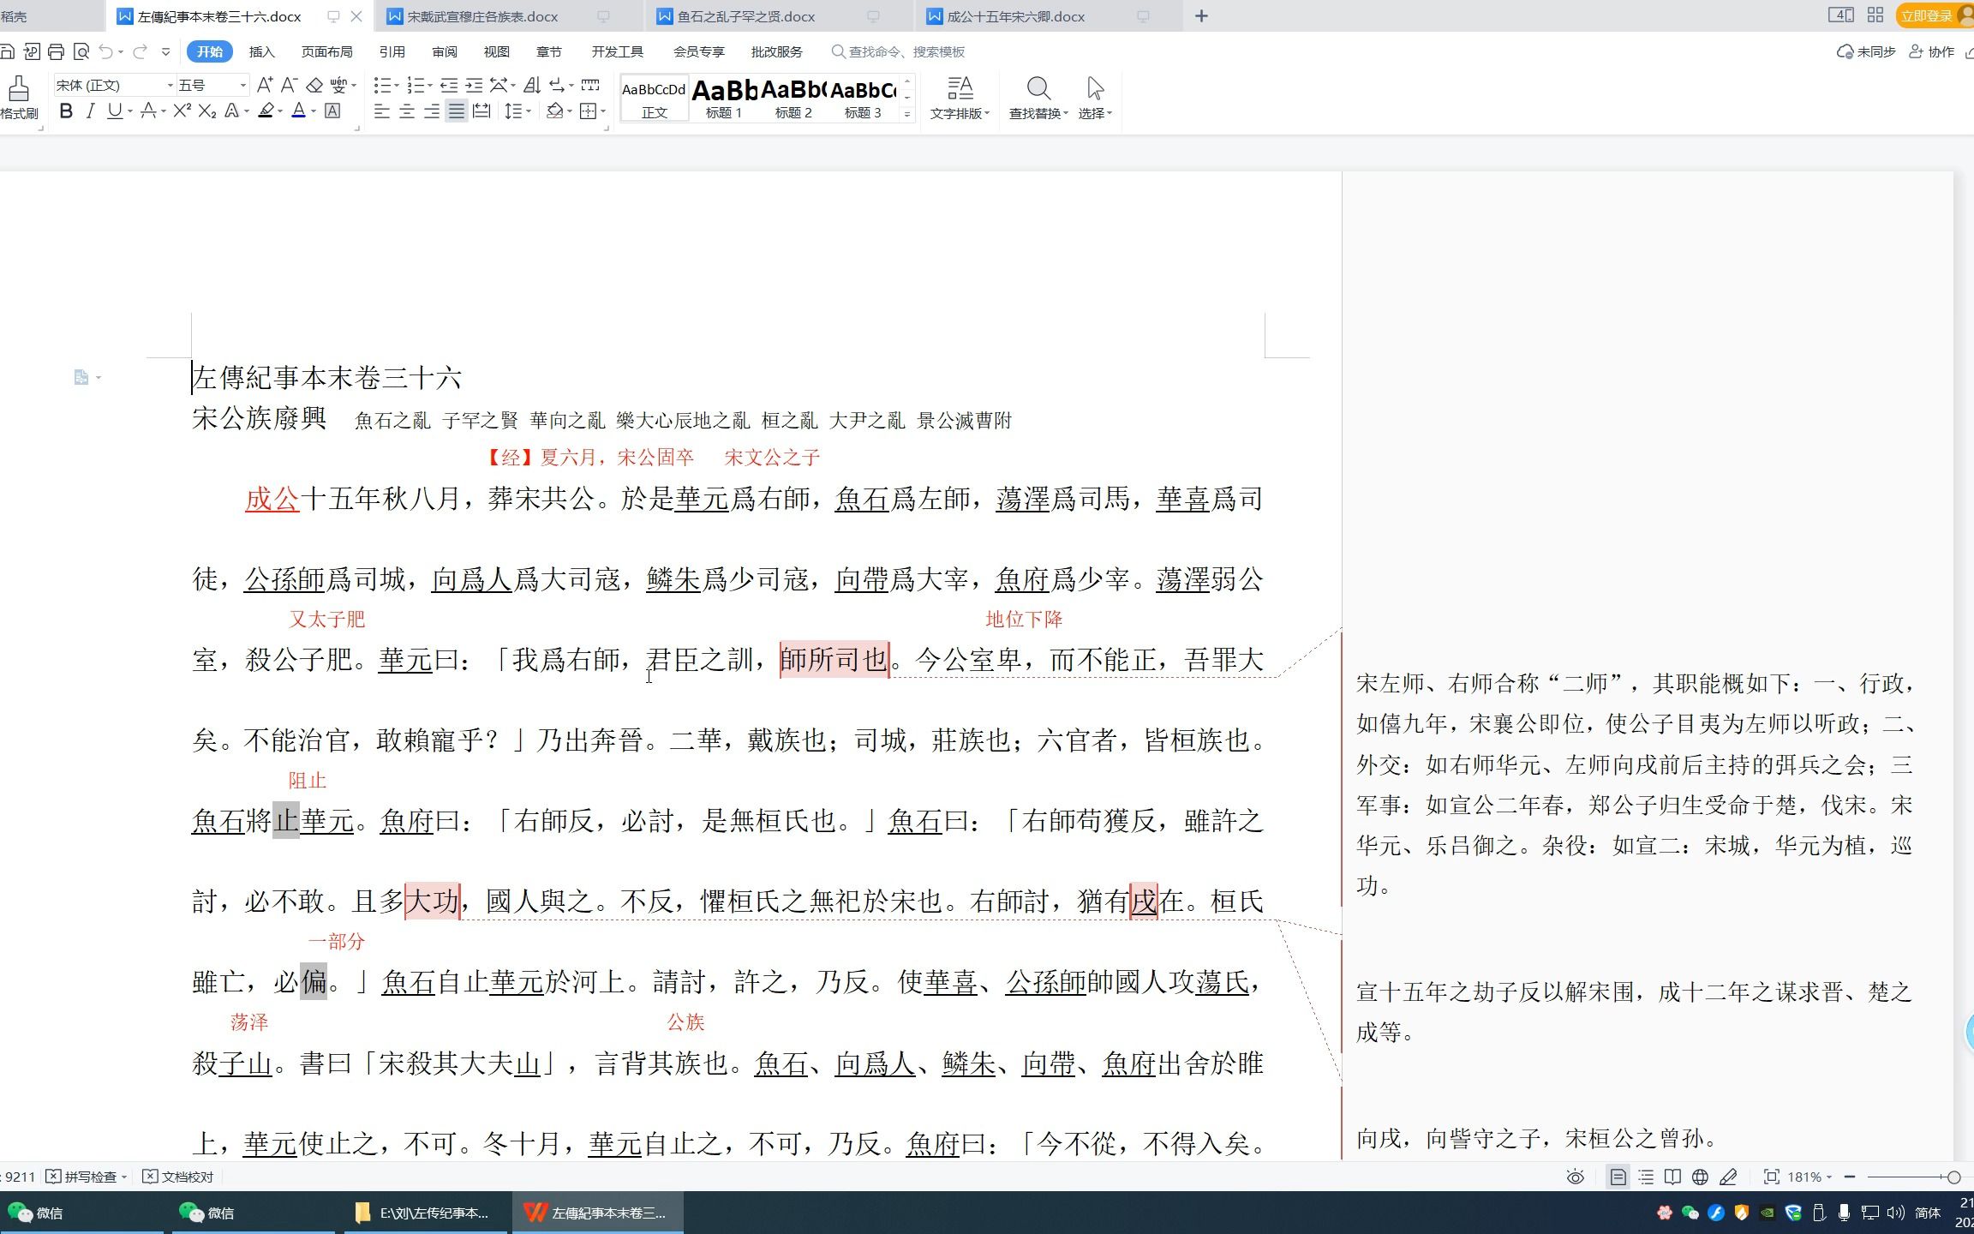Screen dimensions: 1974x1234
Task: Open Text Layout (文字排版) tool
Action: [960, 98]
